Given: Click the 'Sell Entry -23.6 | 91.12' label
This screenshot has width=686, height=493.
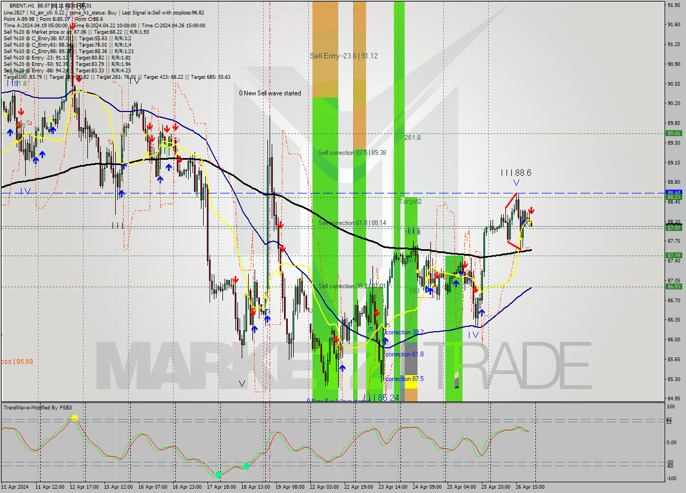Looking at the screenshot, I should coord(344,56).
